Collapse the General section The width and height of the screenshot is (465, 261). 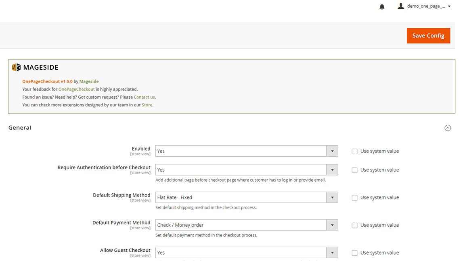[x=448, y=128]
